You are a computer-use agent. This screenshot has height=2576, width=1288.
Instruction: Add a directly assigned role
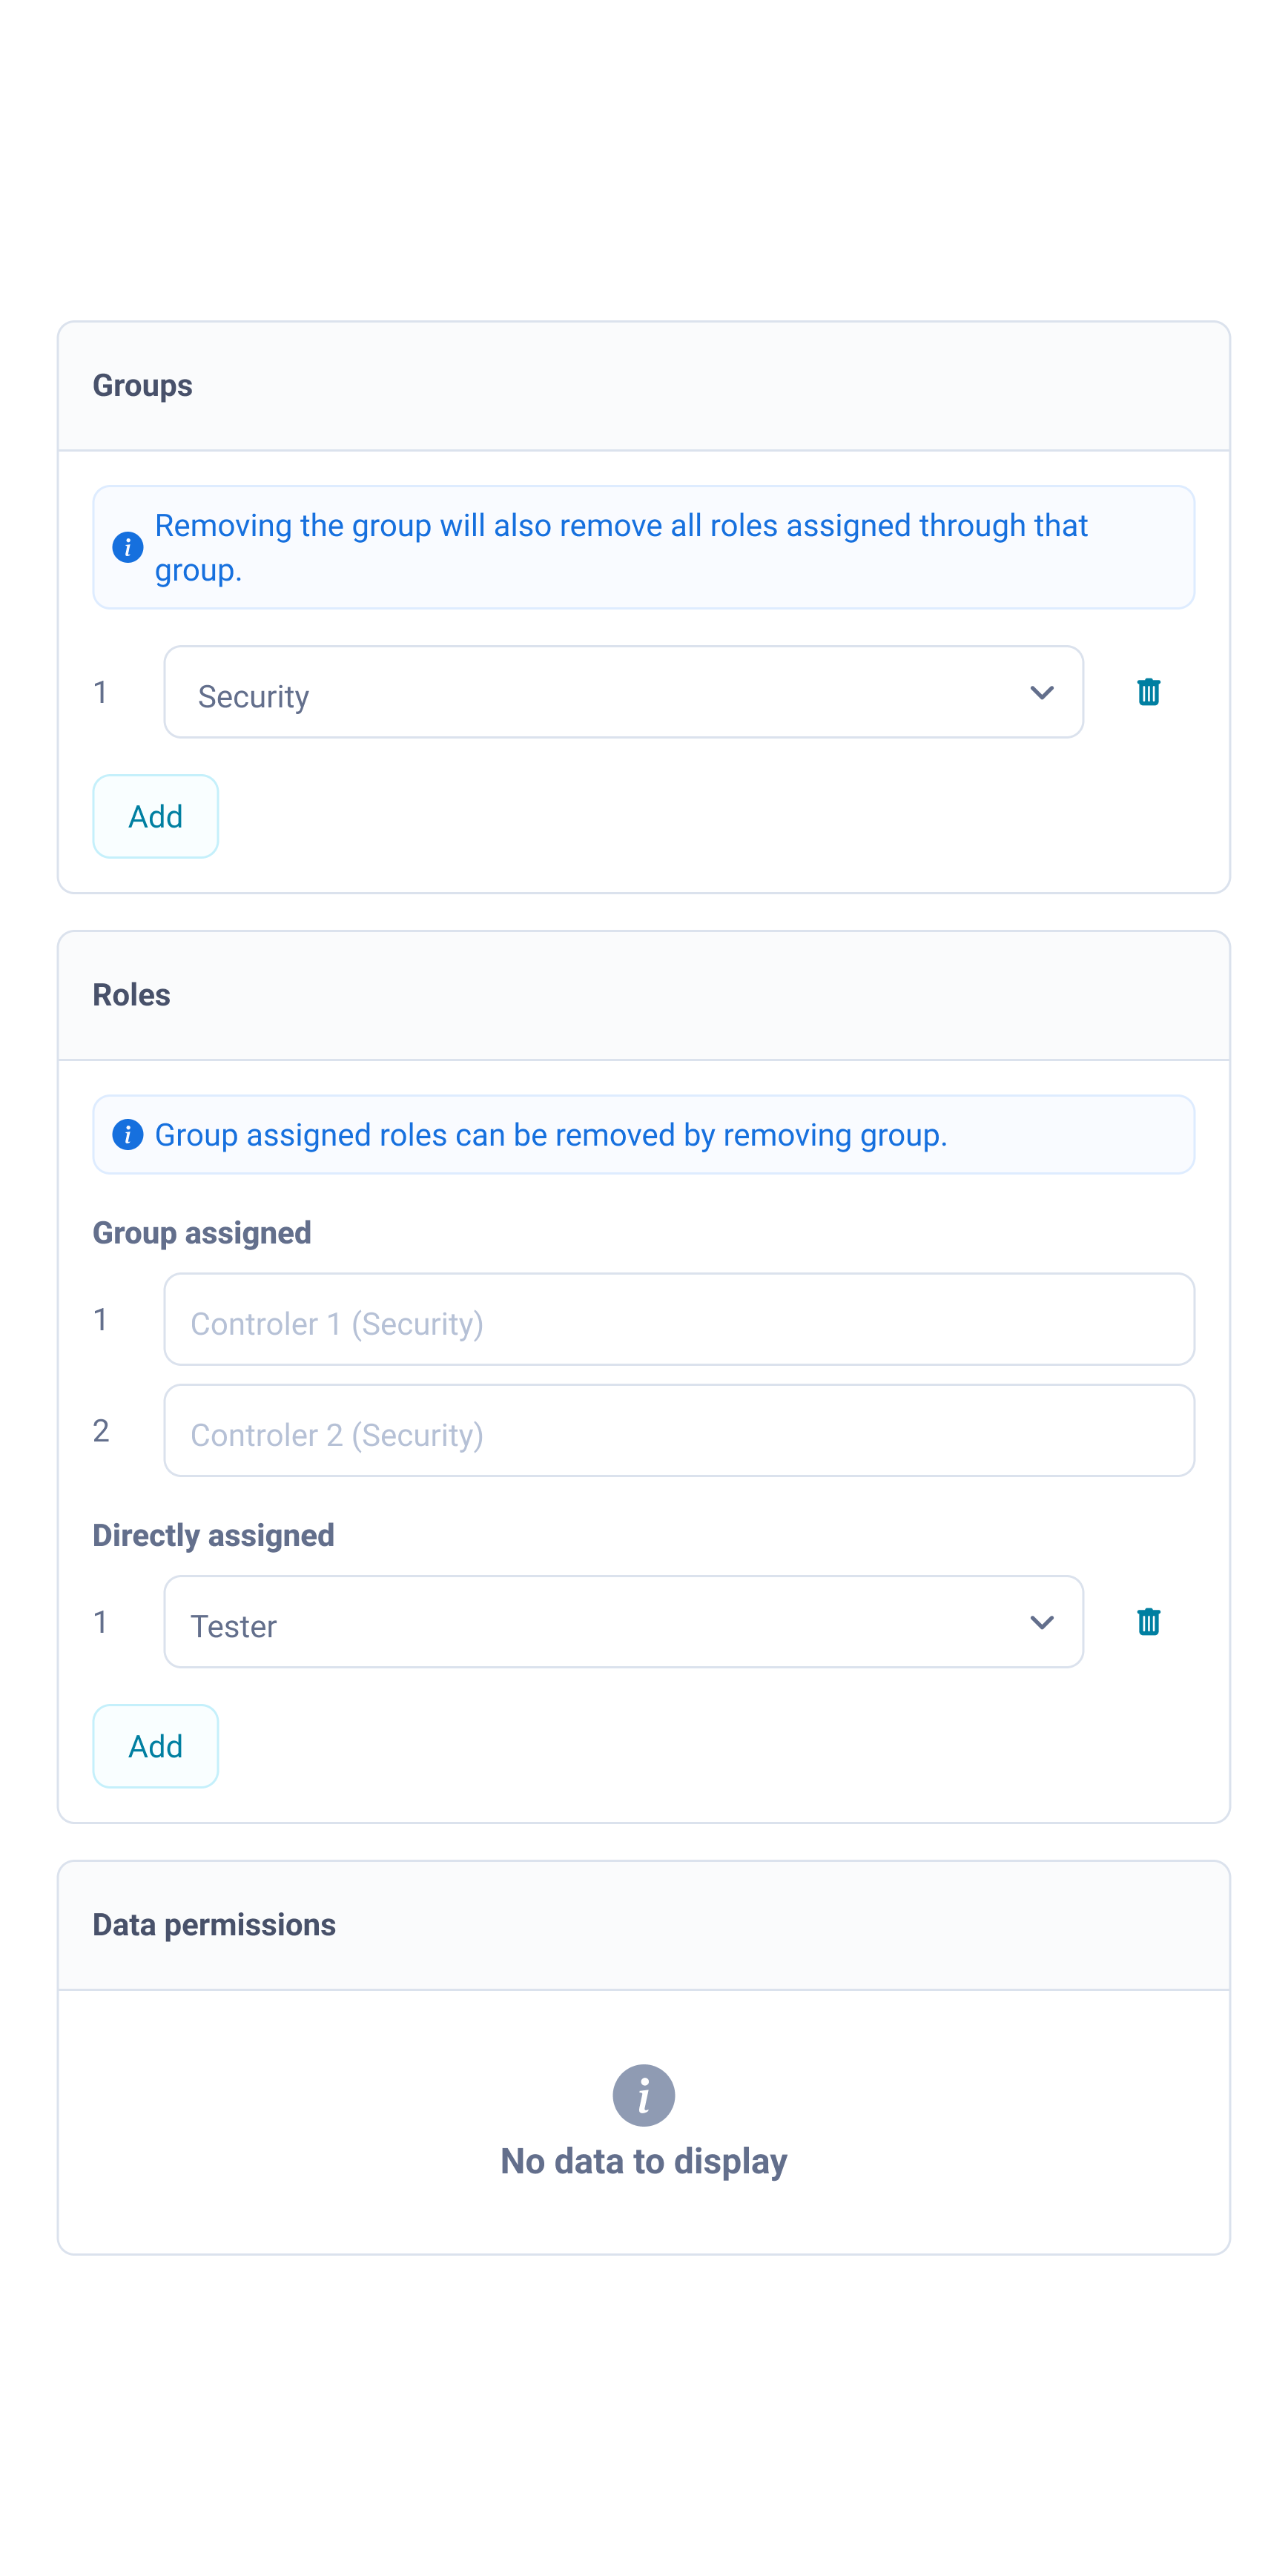point(155,1745)
